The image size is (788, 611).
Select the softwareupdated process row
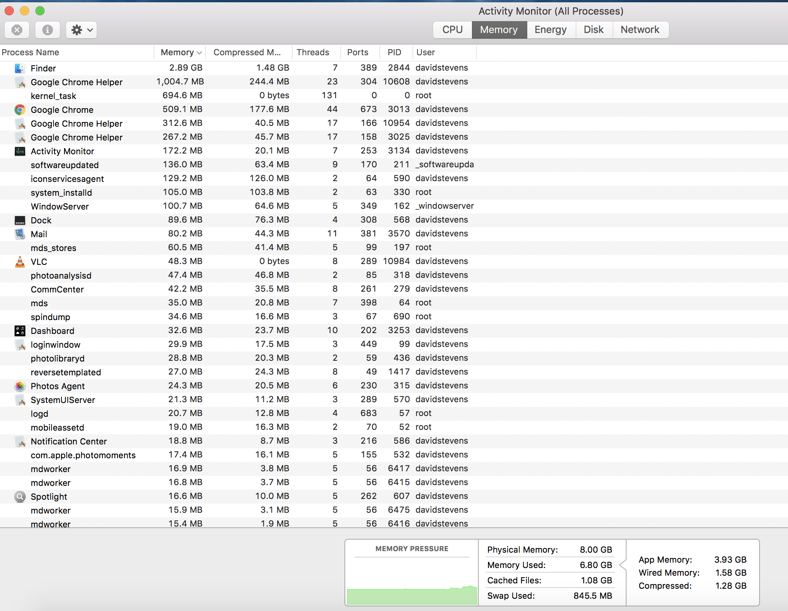tap(394, 165)
